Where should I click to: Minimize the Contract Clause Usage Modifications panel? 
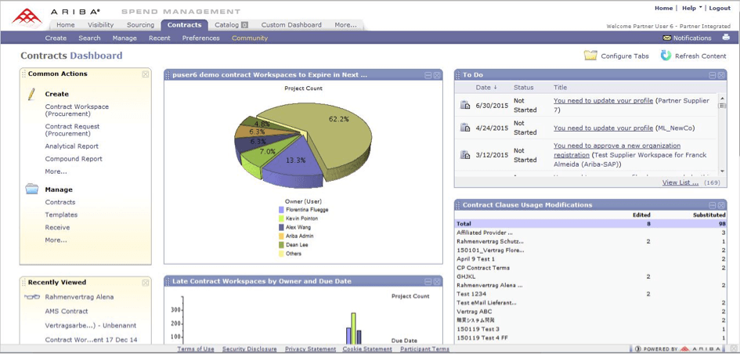[712, 205]
